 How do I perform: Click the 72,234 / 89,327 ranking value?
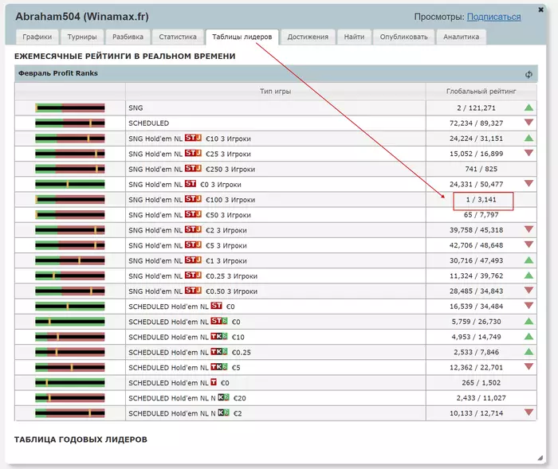coord(476,123)
